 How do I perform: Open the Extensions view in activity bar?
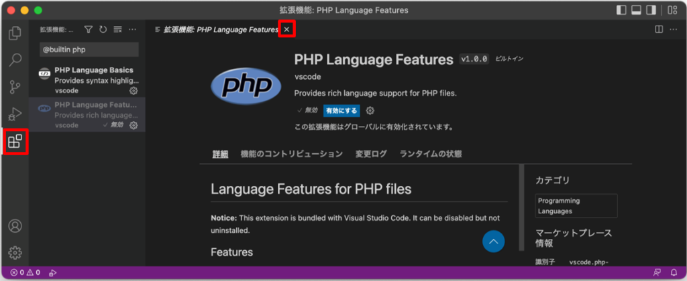(15, 141)
